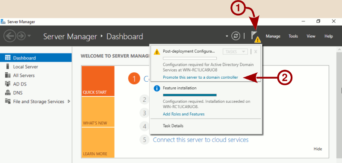Click the refresh dashboard icon
Screen dimensions: 342x163
point(236,36)
